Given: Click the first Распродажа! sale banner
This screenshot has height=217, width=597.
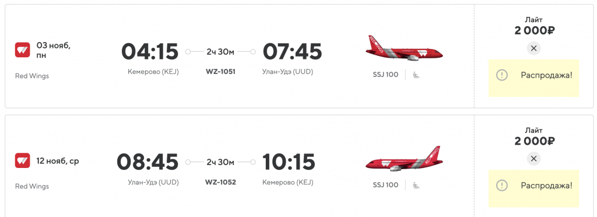Looking at the screenshot, I should pyautogui.click(x=534, y=78).
